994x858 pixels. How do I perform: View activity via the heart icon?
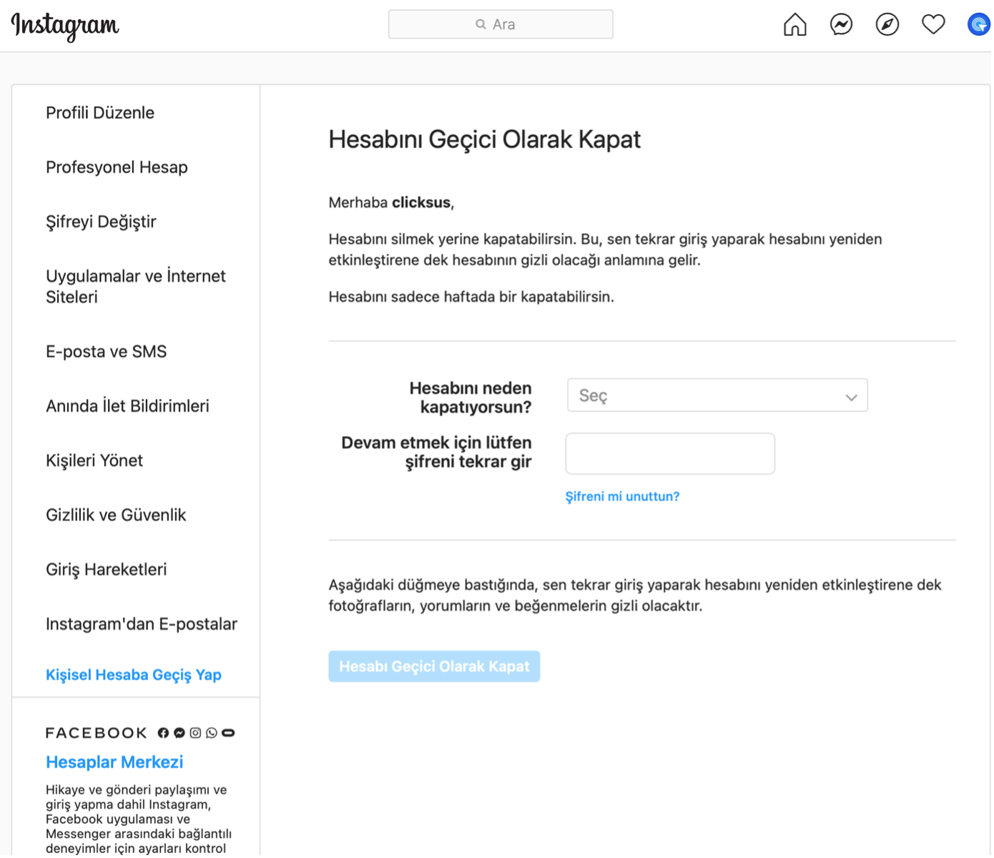(x=933, y=24)
